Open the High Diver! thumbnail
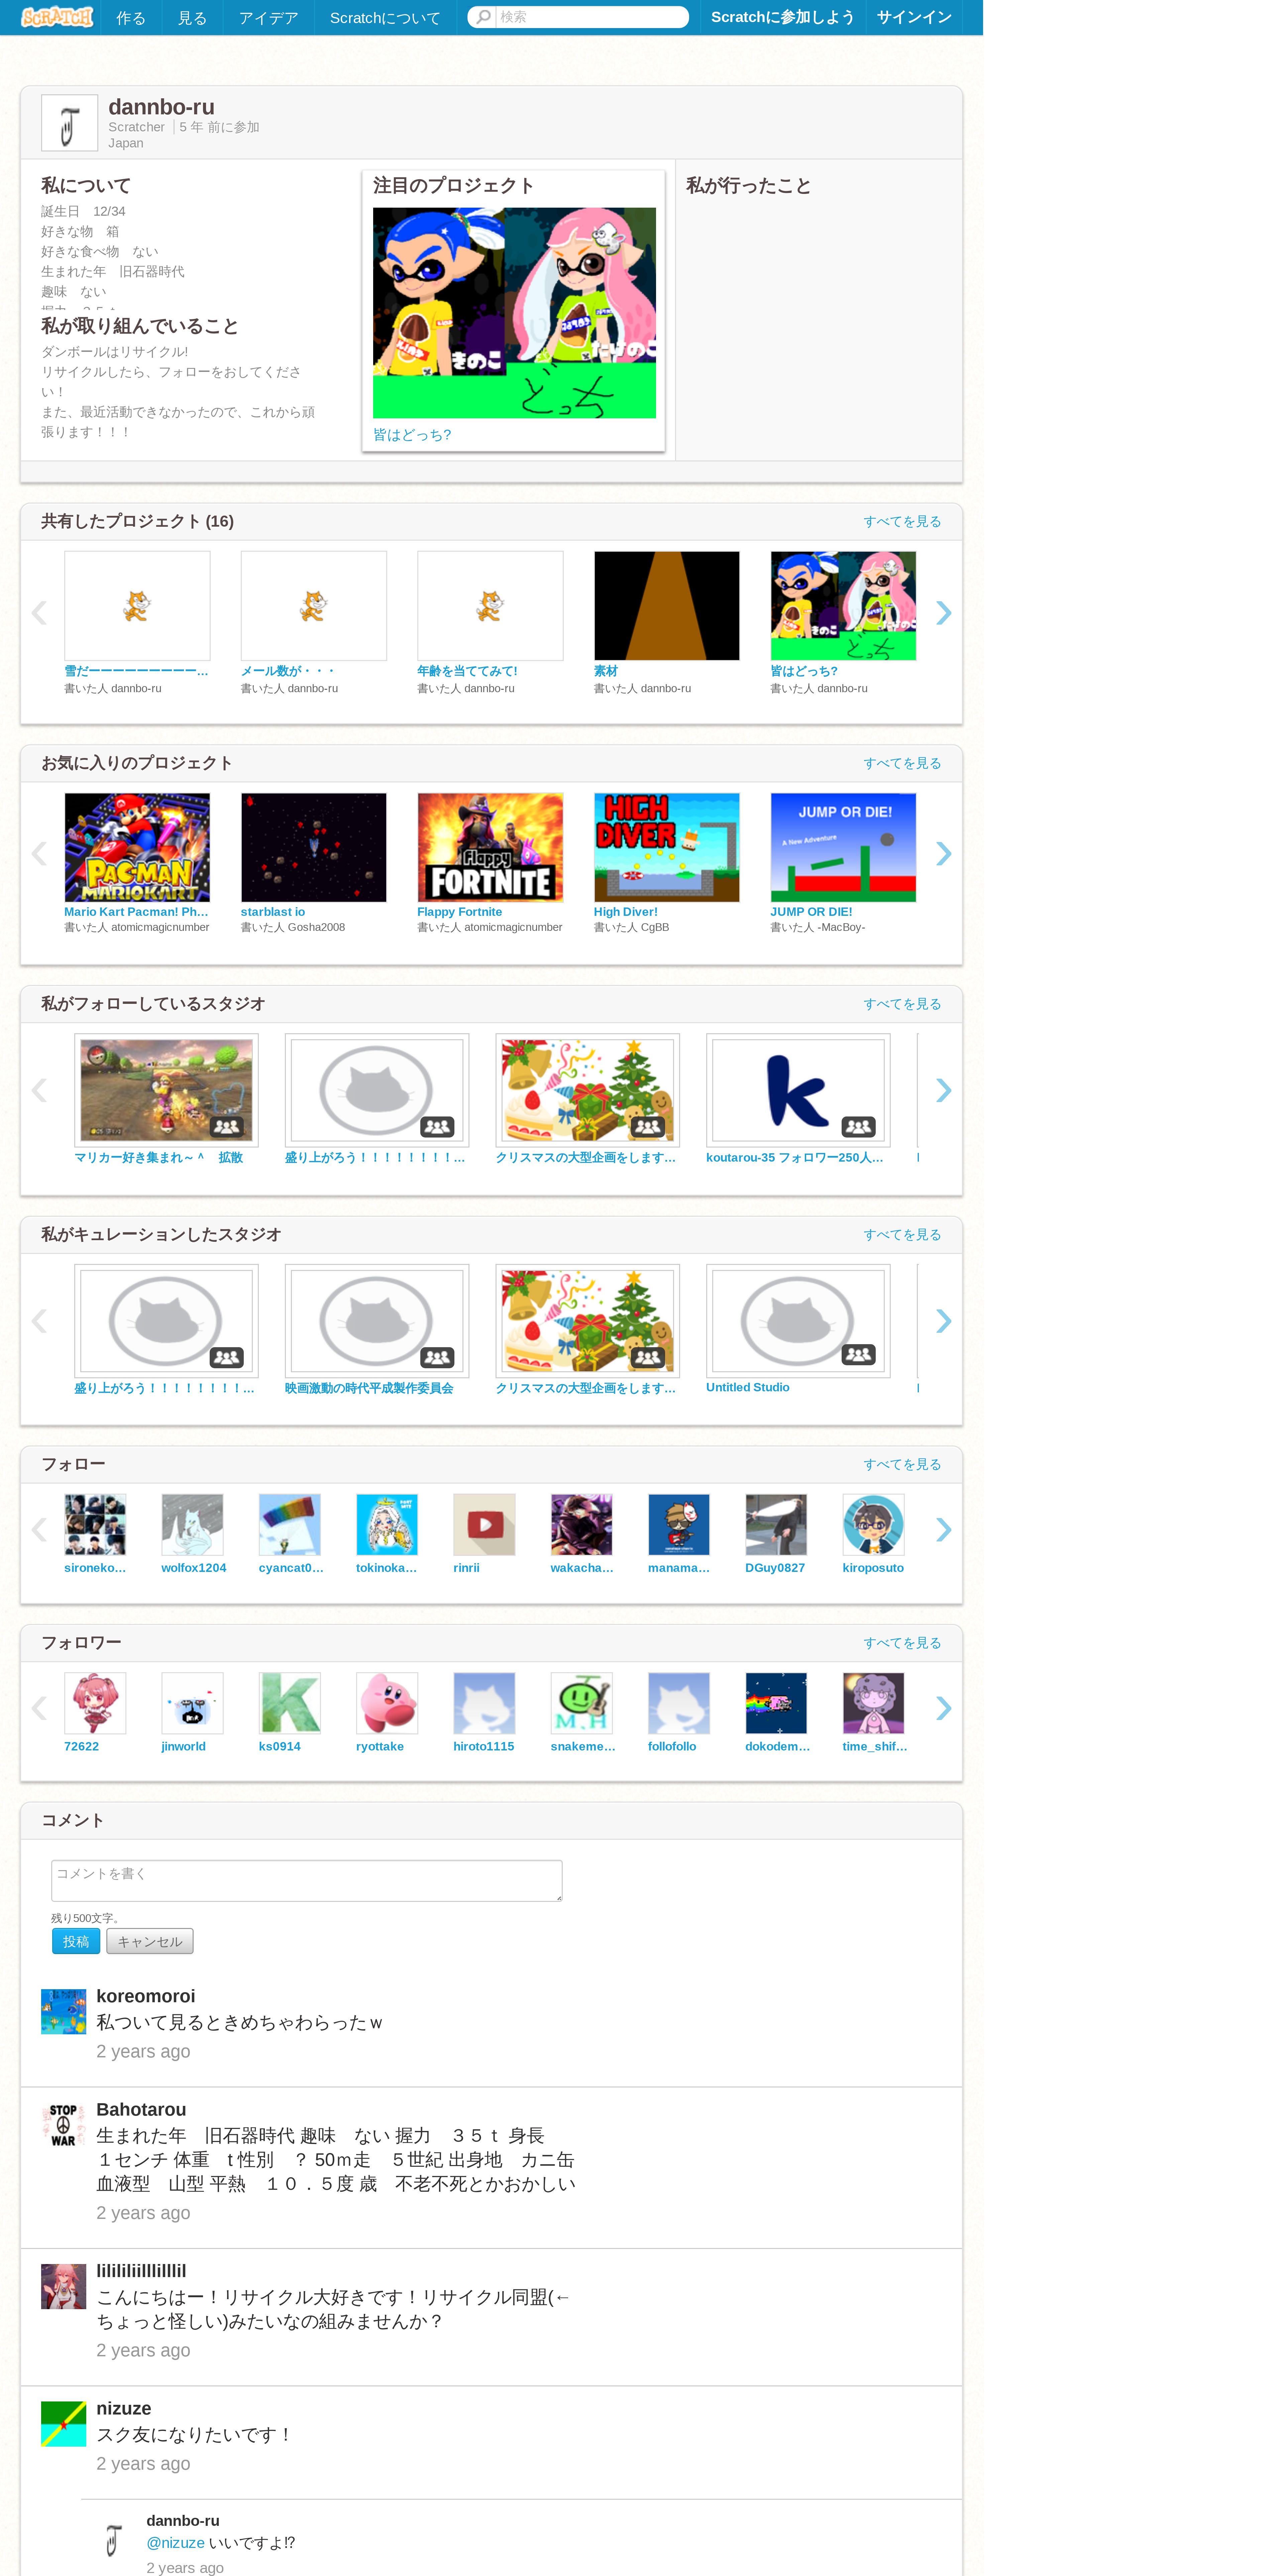 [x=667, y=848]
